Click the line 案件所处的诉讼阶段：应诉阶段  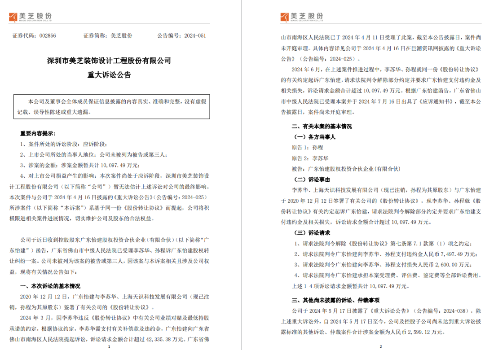pyautogui.click(x=64, y=144)
